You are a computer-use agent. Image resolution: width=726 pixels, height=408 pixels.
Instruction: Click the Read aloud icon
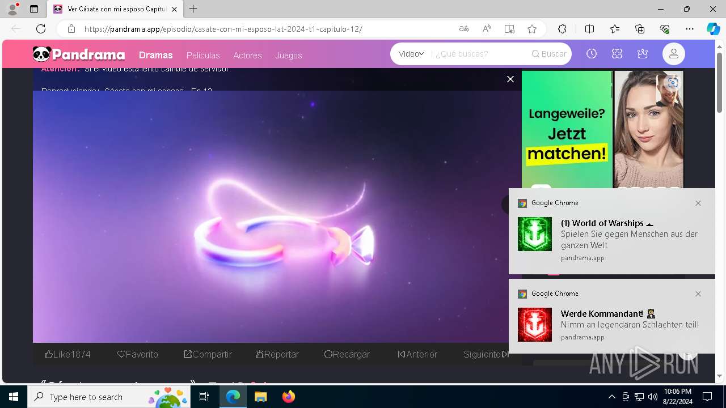(x=487, y=29)
